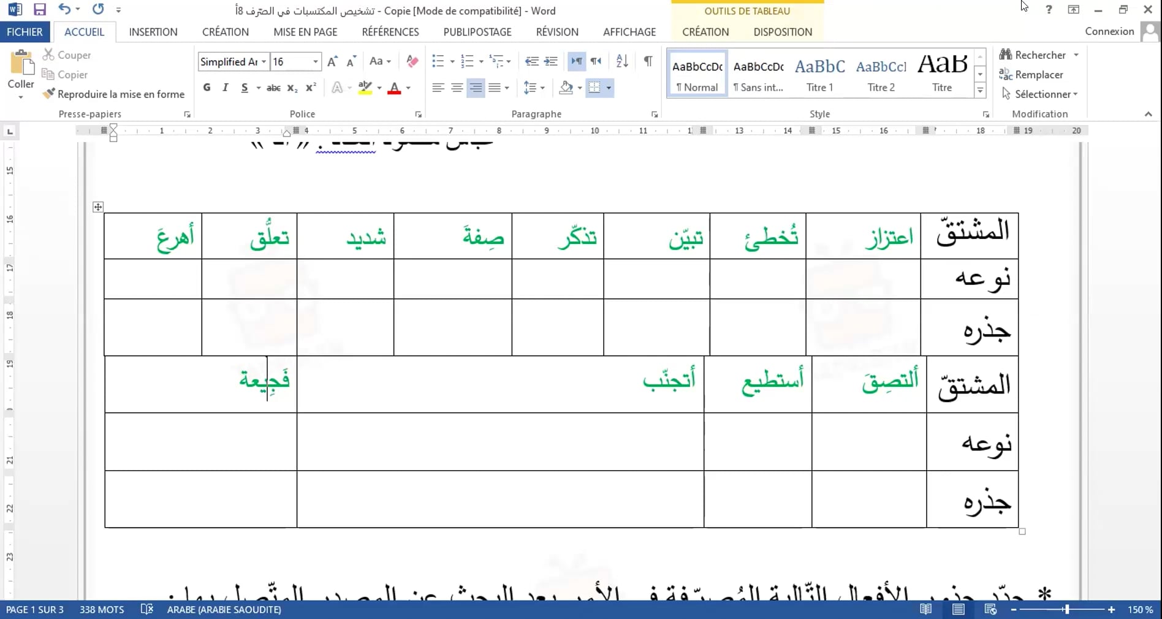Open the font size dropdown
The width and height of the screenshot is (1162, 619).
click(316, 61)
